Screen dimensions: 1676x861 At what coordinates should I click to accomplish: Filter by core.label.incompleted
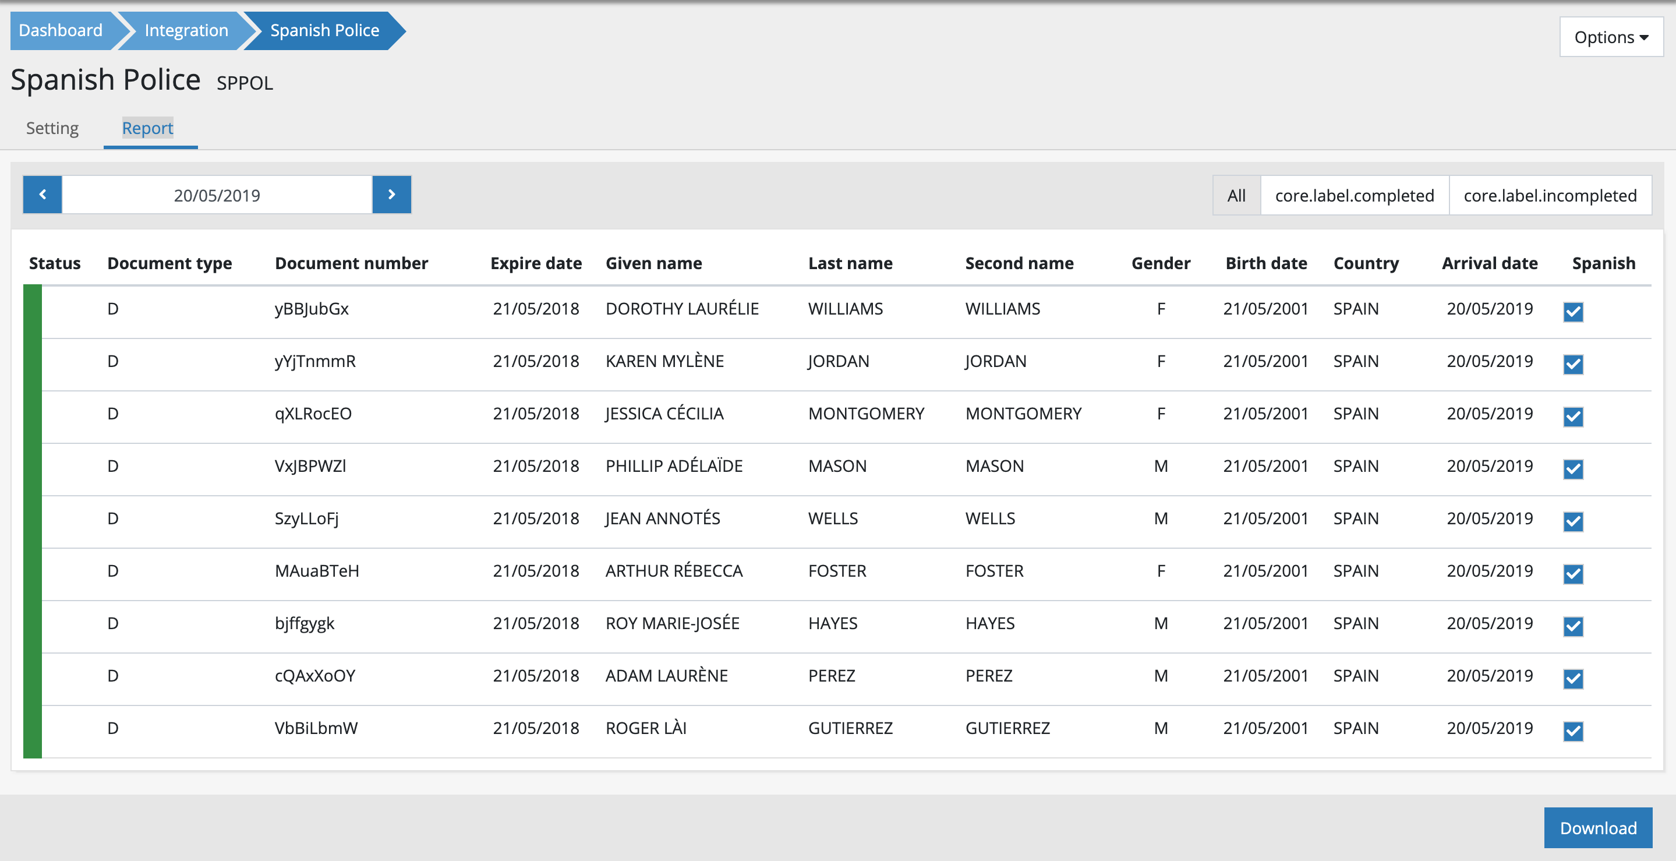click(1550, 195)
